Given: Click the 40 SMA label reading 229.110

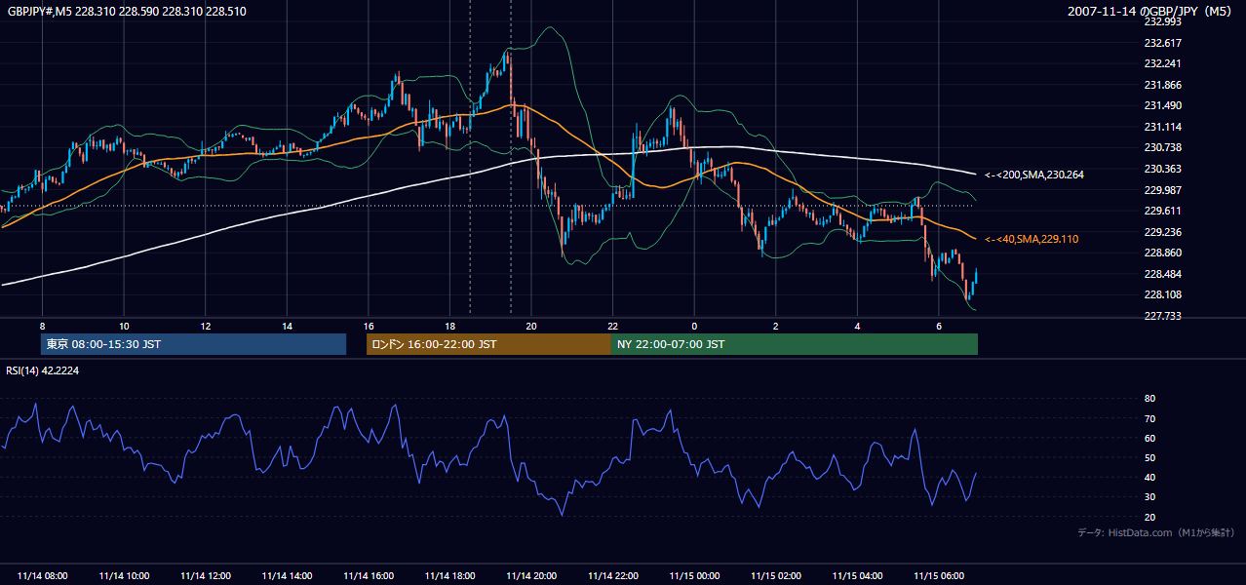Looking at the screenshot, I should click(1031, 239).
